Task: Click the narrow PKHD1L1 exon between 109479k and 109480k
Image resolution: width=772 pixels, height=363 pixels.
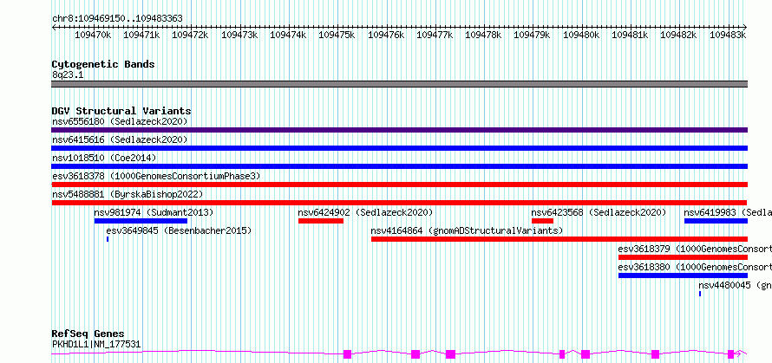Action: 562,354
